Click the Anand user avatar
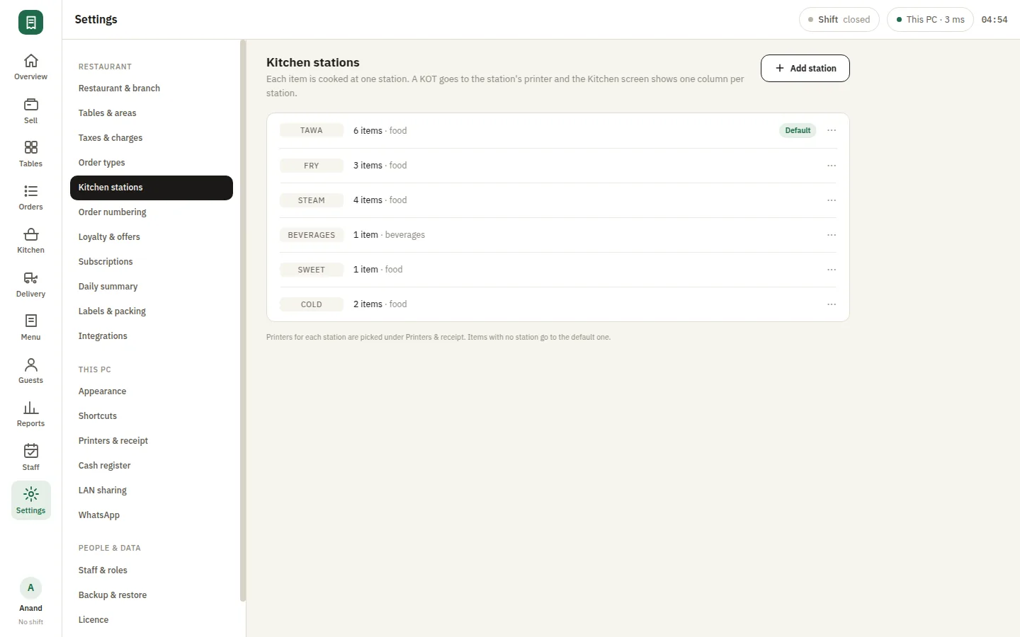Viewport: 1020px width, 637px height. point(30,588)
